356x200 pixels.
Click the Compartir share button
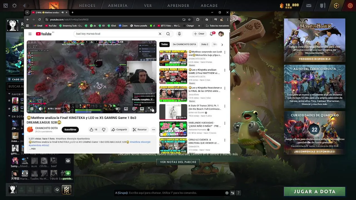(x=119, y=129)
